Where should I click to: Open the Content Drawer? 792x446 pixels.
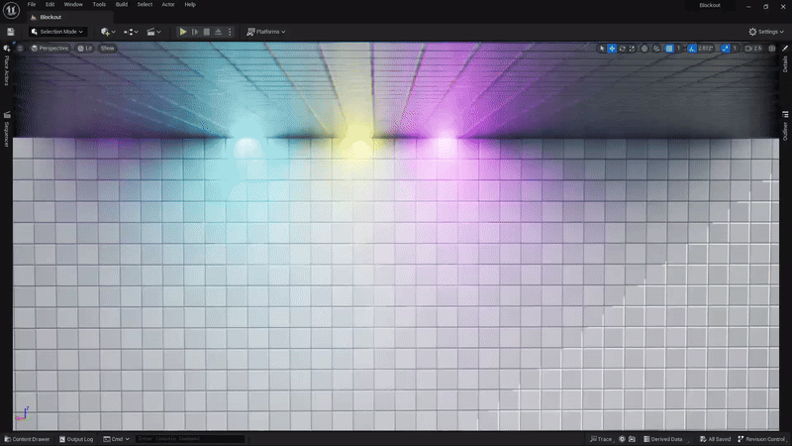click(29, 439)
